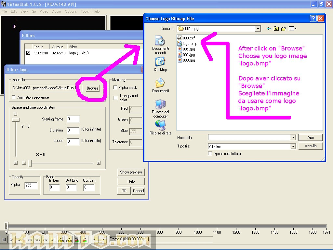Click the Browse button for input file
The height and width of the screenshot is (250, 333).
[x=93, y=88]
